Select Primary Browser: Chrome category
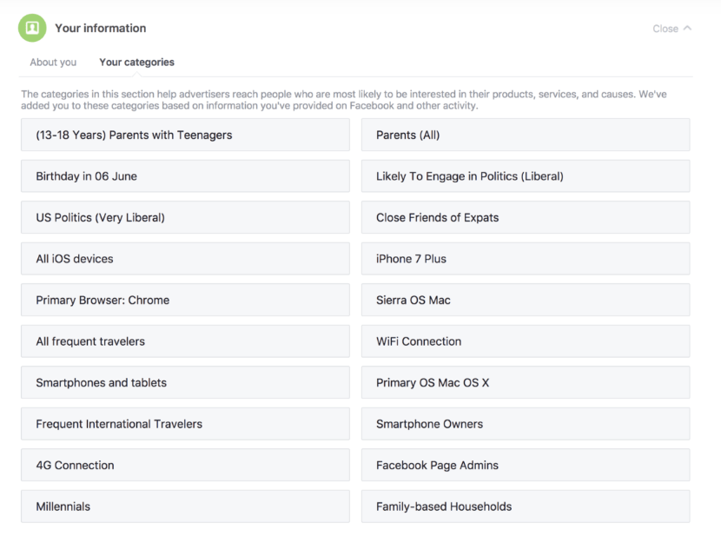 tap(185, 300)
